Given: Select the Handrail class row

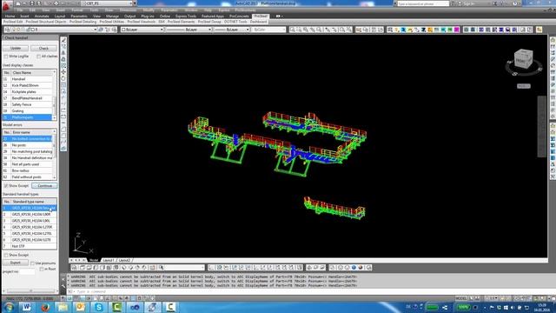Looking at the screenshot, I should coord(28,79).
